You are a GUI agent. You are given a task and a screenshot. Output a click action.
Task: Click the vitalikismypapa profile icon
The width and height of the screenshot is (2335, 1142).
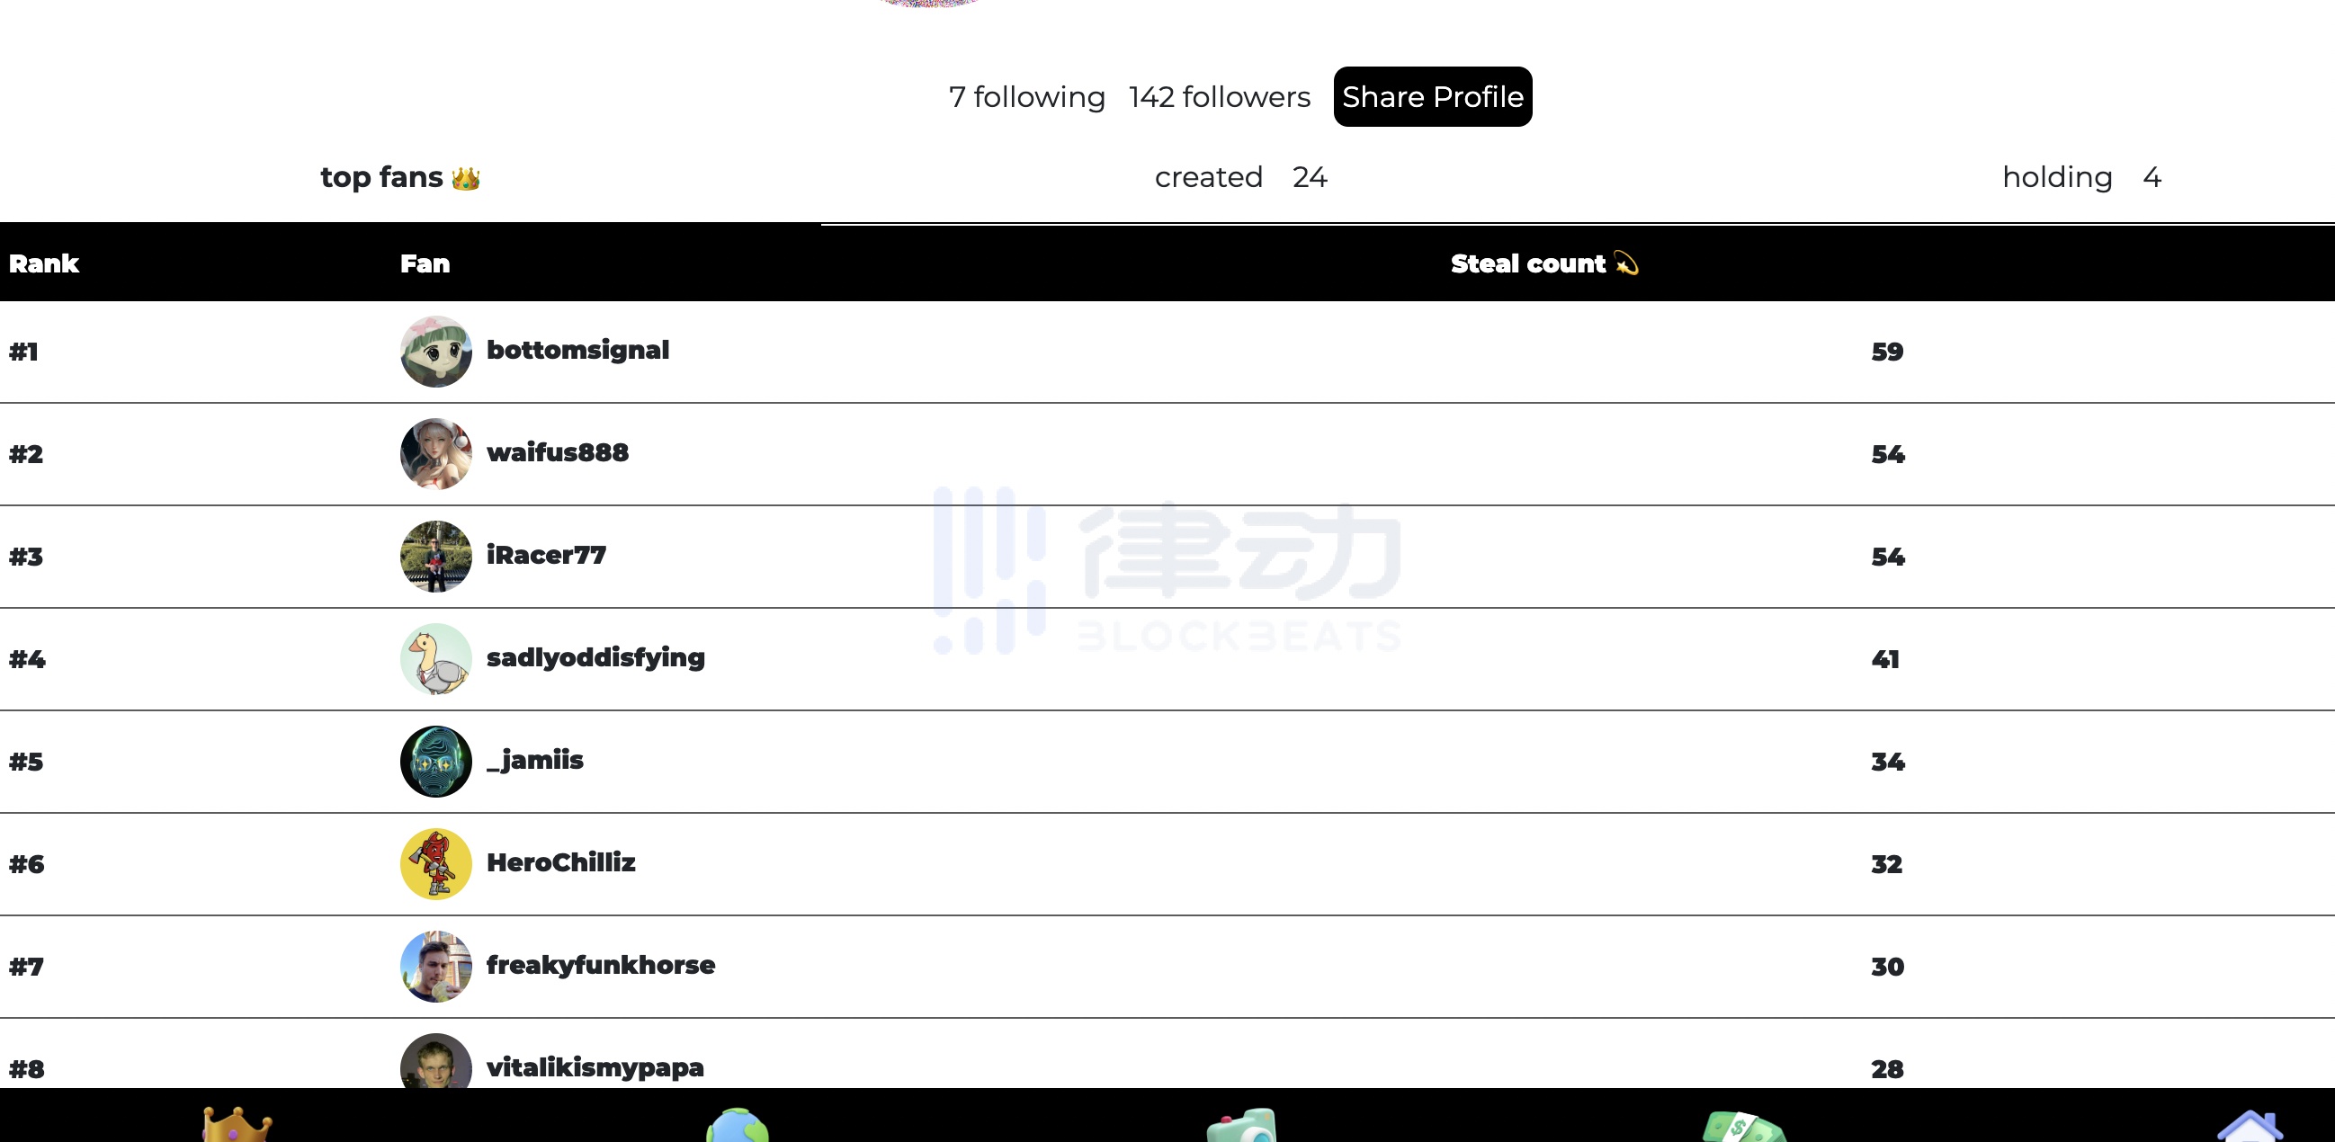point(434,1067)
